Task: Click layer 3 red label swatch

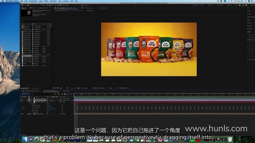Action: tap(29, 102)
